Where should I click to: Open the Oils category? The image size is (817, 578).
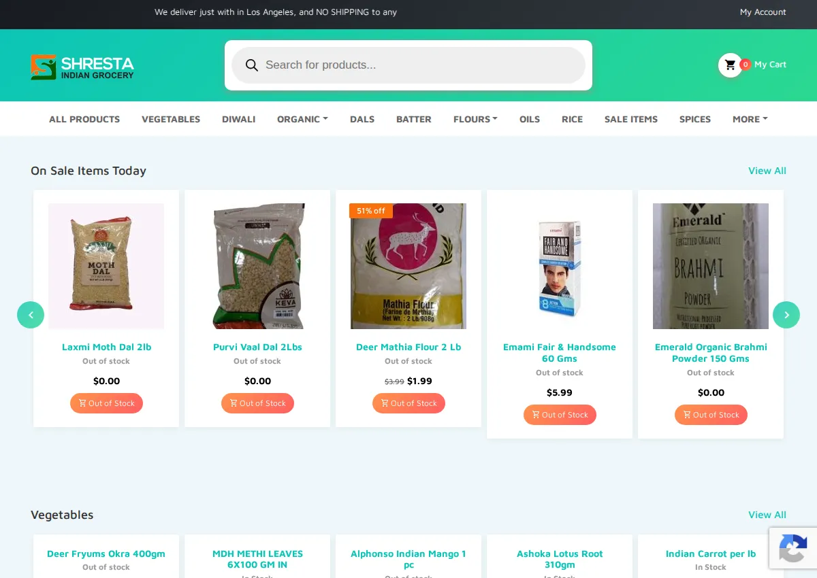[530, 119]
